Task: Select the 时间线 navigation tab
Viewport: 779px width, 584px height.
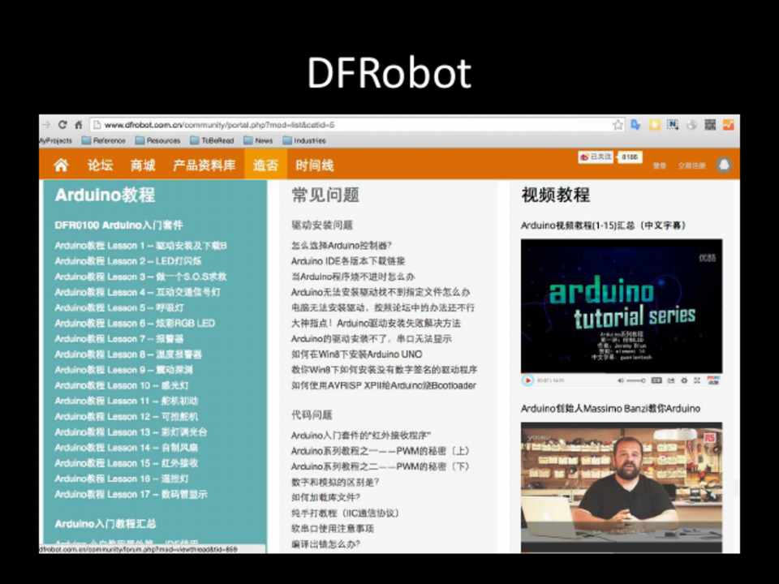Action: 314,165
